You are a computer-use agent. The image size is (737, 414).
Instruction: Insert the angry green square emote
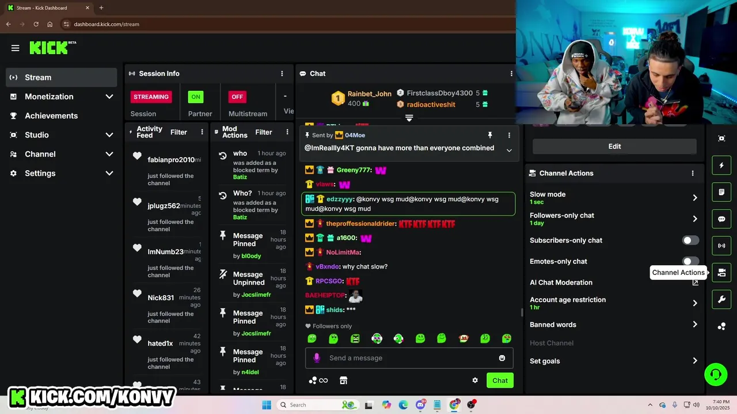tap(355, 339)
